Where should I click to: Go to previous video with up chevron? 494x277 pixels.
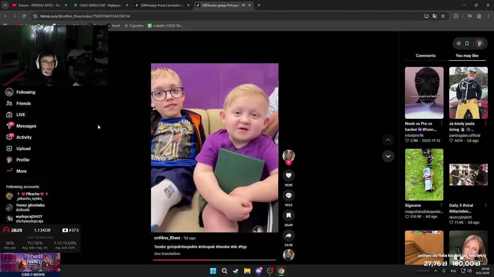388,140
